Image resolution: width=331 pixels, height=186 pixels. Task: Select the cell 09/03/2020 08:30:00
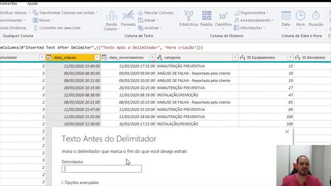(73, 73)
